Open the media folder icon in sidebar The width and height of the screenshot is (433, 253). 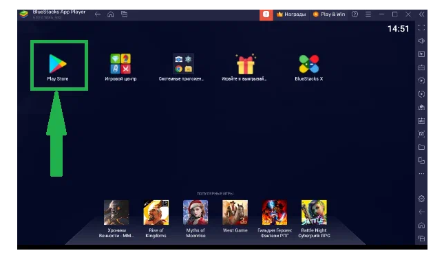pos(421,147)
